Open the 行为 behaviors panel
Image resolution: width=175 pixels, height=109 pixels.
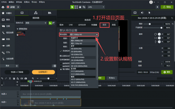pyautogui.click(x=7, y=52)
